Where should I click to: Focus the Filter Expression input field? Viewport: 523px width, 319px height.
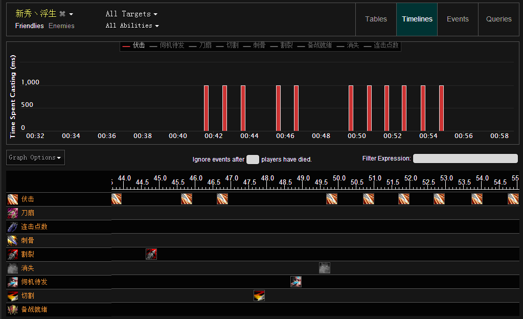coord(465,158)
